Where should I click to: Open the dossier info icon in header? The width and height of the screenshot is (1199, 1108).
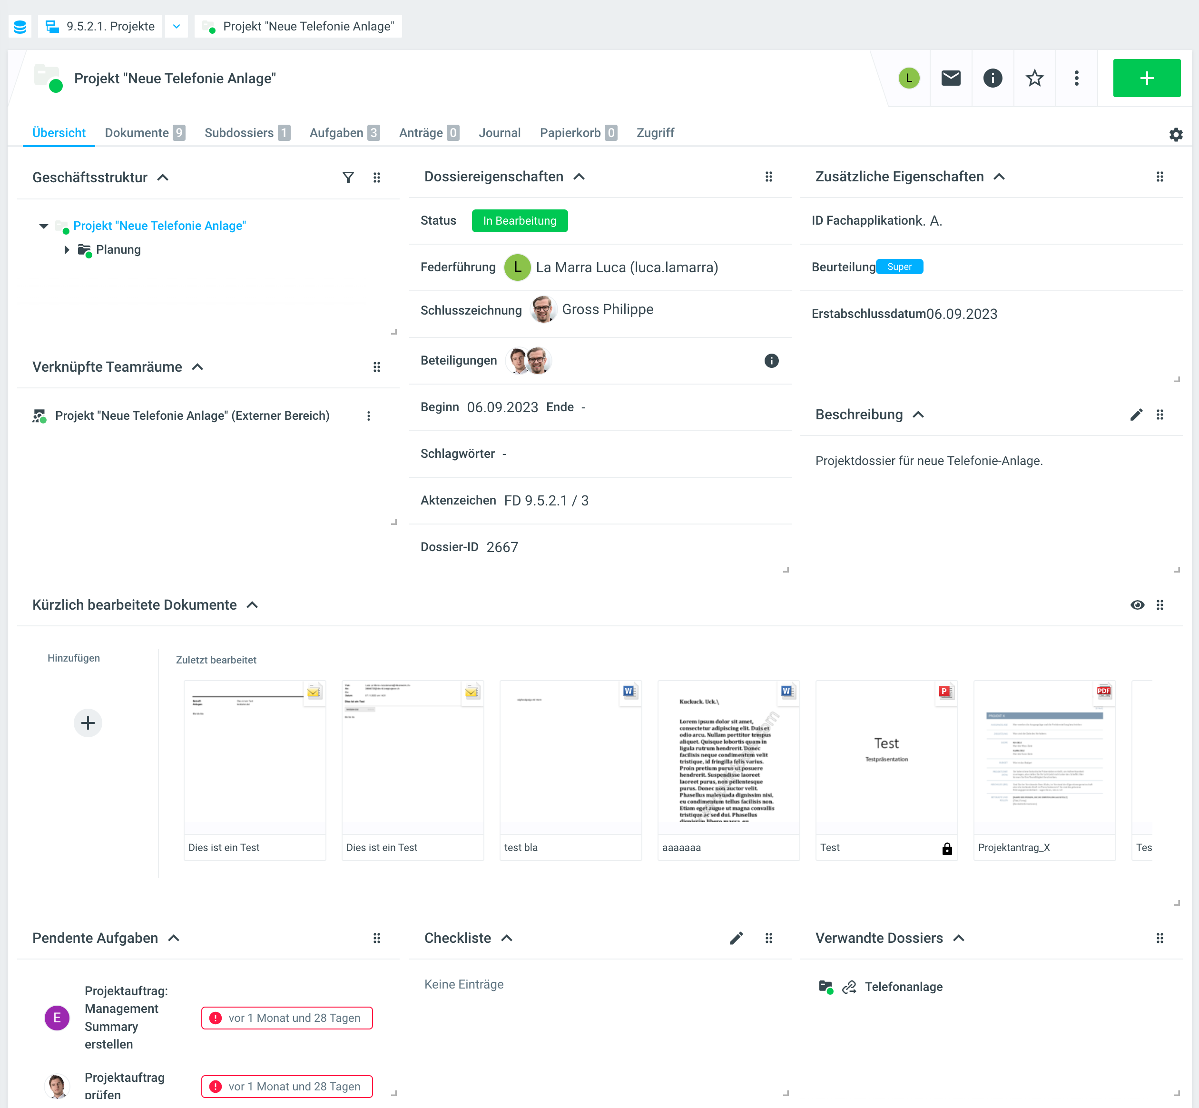993,78
